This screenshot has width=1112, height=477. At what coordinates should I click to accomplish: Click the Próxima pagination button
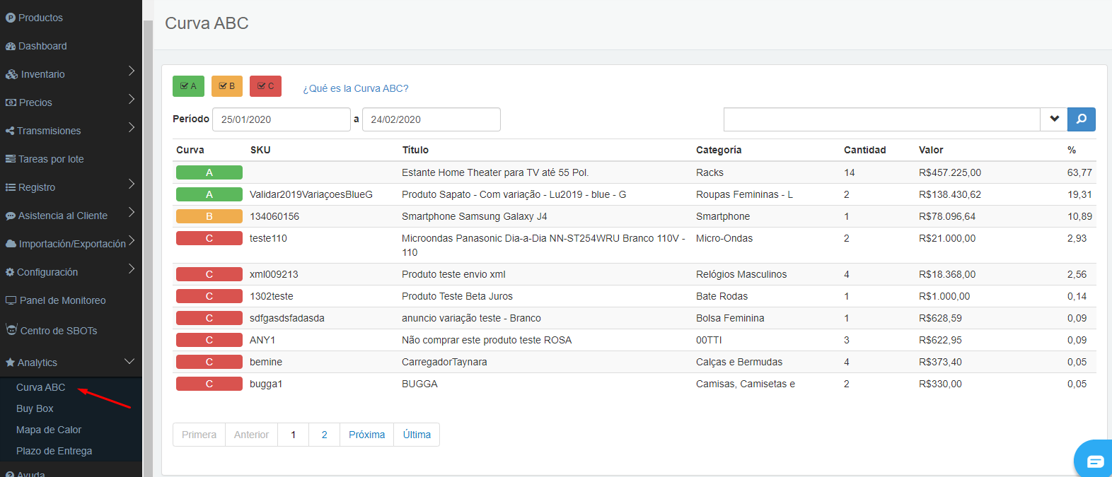367,435
